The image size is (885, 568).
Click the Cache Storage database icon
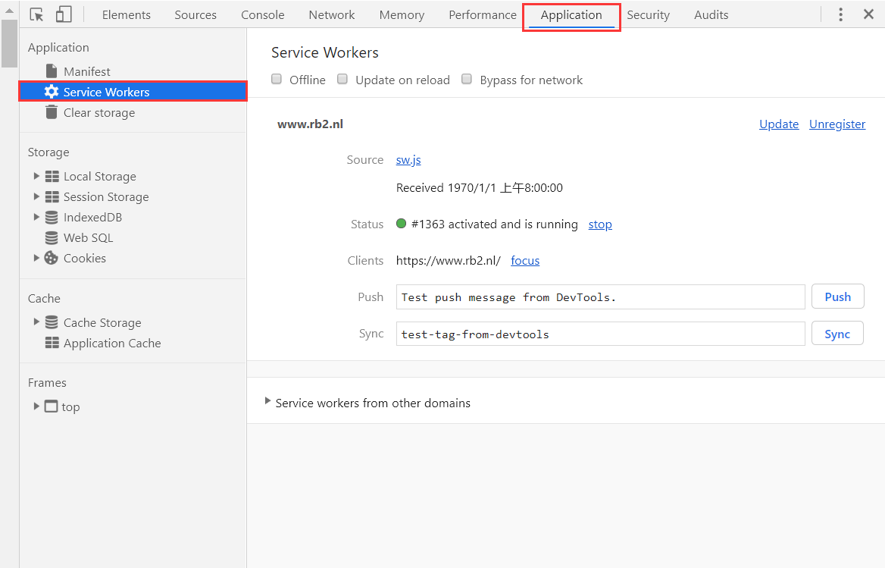coord(52,322)
